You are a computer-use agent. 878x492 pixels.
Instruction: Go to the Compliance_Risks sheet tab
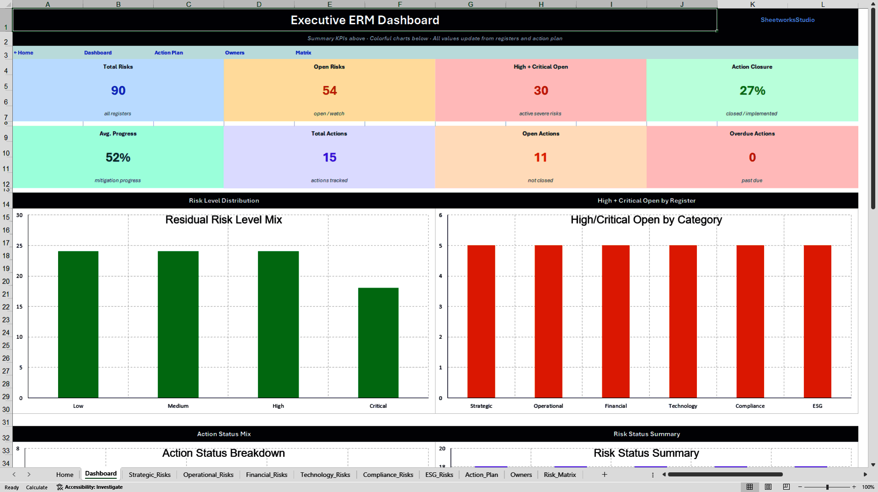388,475
